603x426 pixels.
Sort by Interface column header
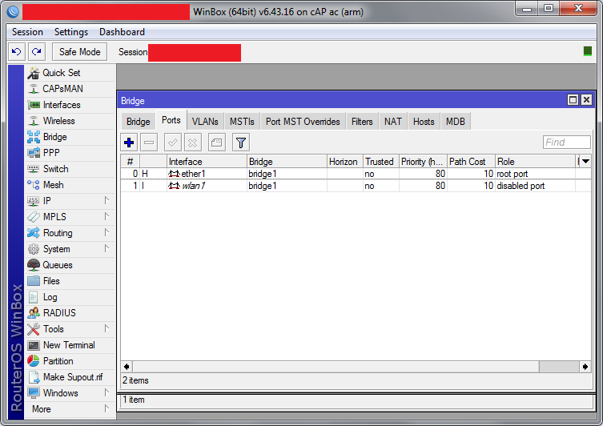pyautogui.click(x=207, y=162)
